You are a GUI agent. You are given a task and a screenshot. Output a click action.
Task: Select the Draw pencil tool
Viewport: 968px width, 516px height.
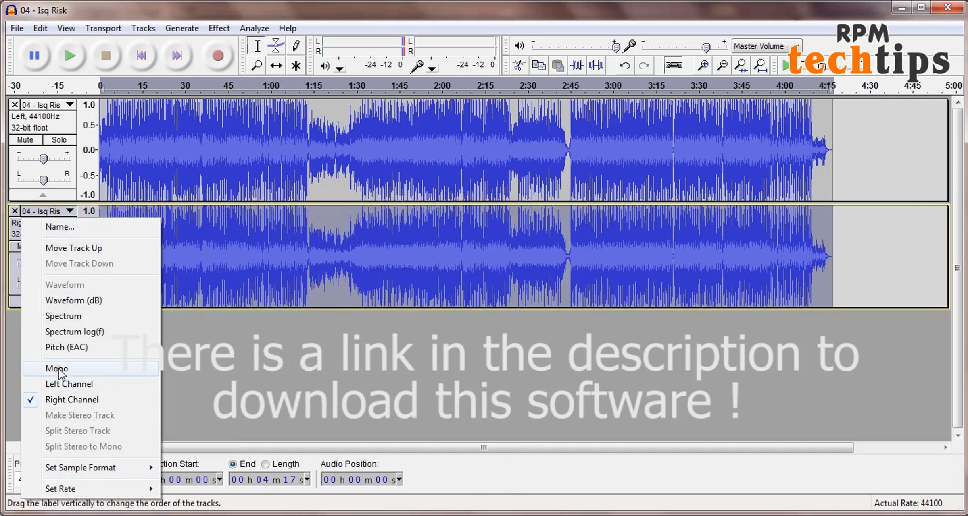(296, 46)
